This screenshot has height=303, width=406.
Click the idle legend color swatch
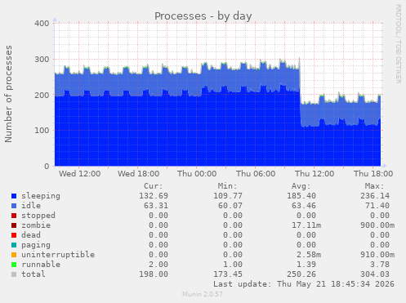click(14, 206)
